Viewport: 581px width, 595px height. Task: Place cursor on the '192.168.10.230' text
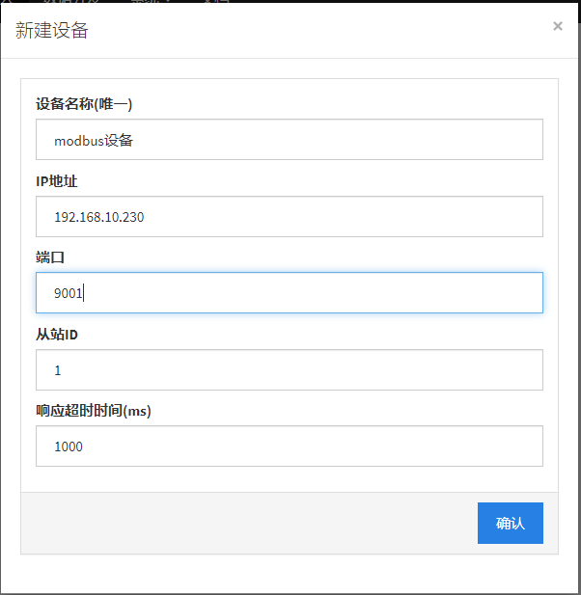tap(98, 217)
